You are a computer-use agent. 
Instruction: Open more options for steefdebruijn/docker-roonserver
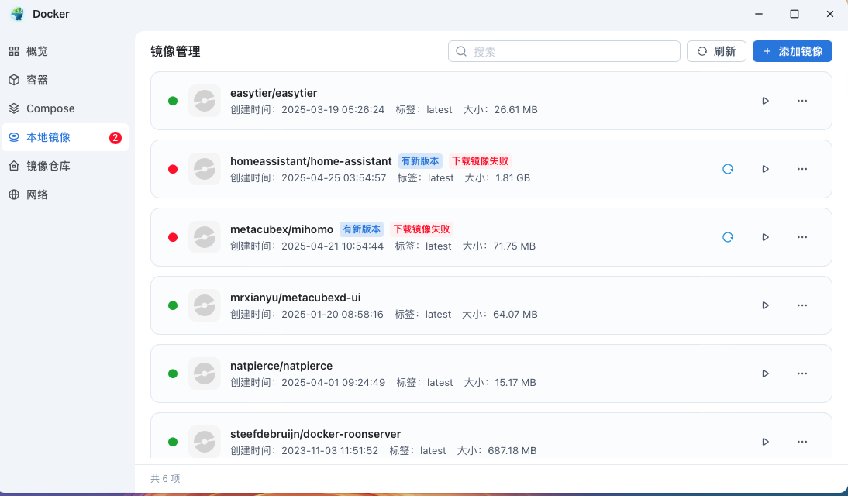[x=802, y=442]
